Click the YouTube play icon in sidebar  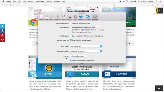click(x=2, y=40)
